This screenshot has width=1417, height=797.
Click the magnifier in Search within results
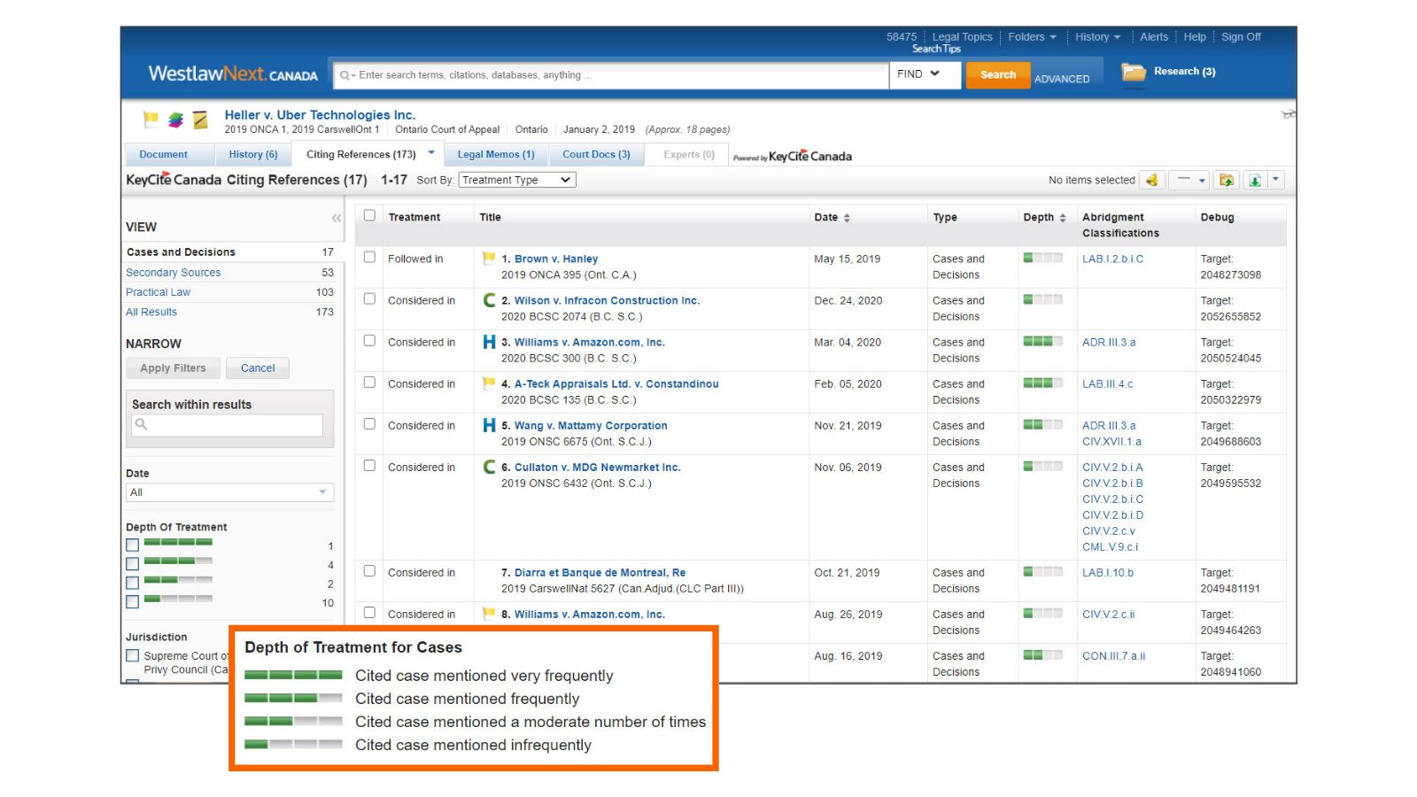coord(141,424)
